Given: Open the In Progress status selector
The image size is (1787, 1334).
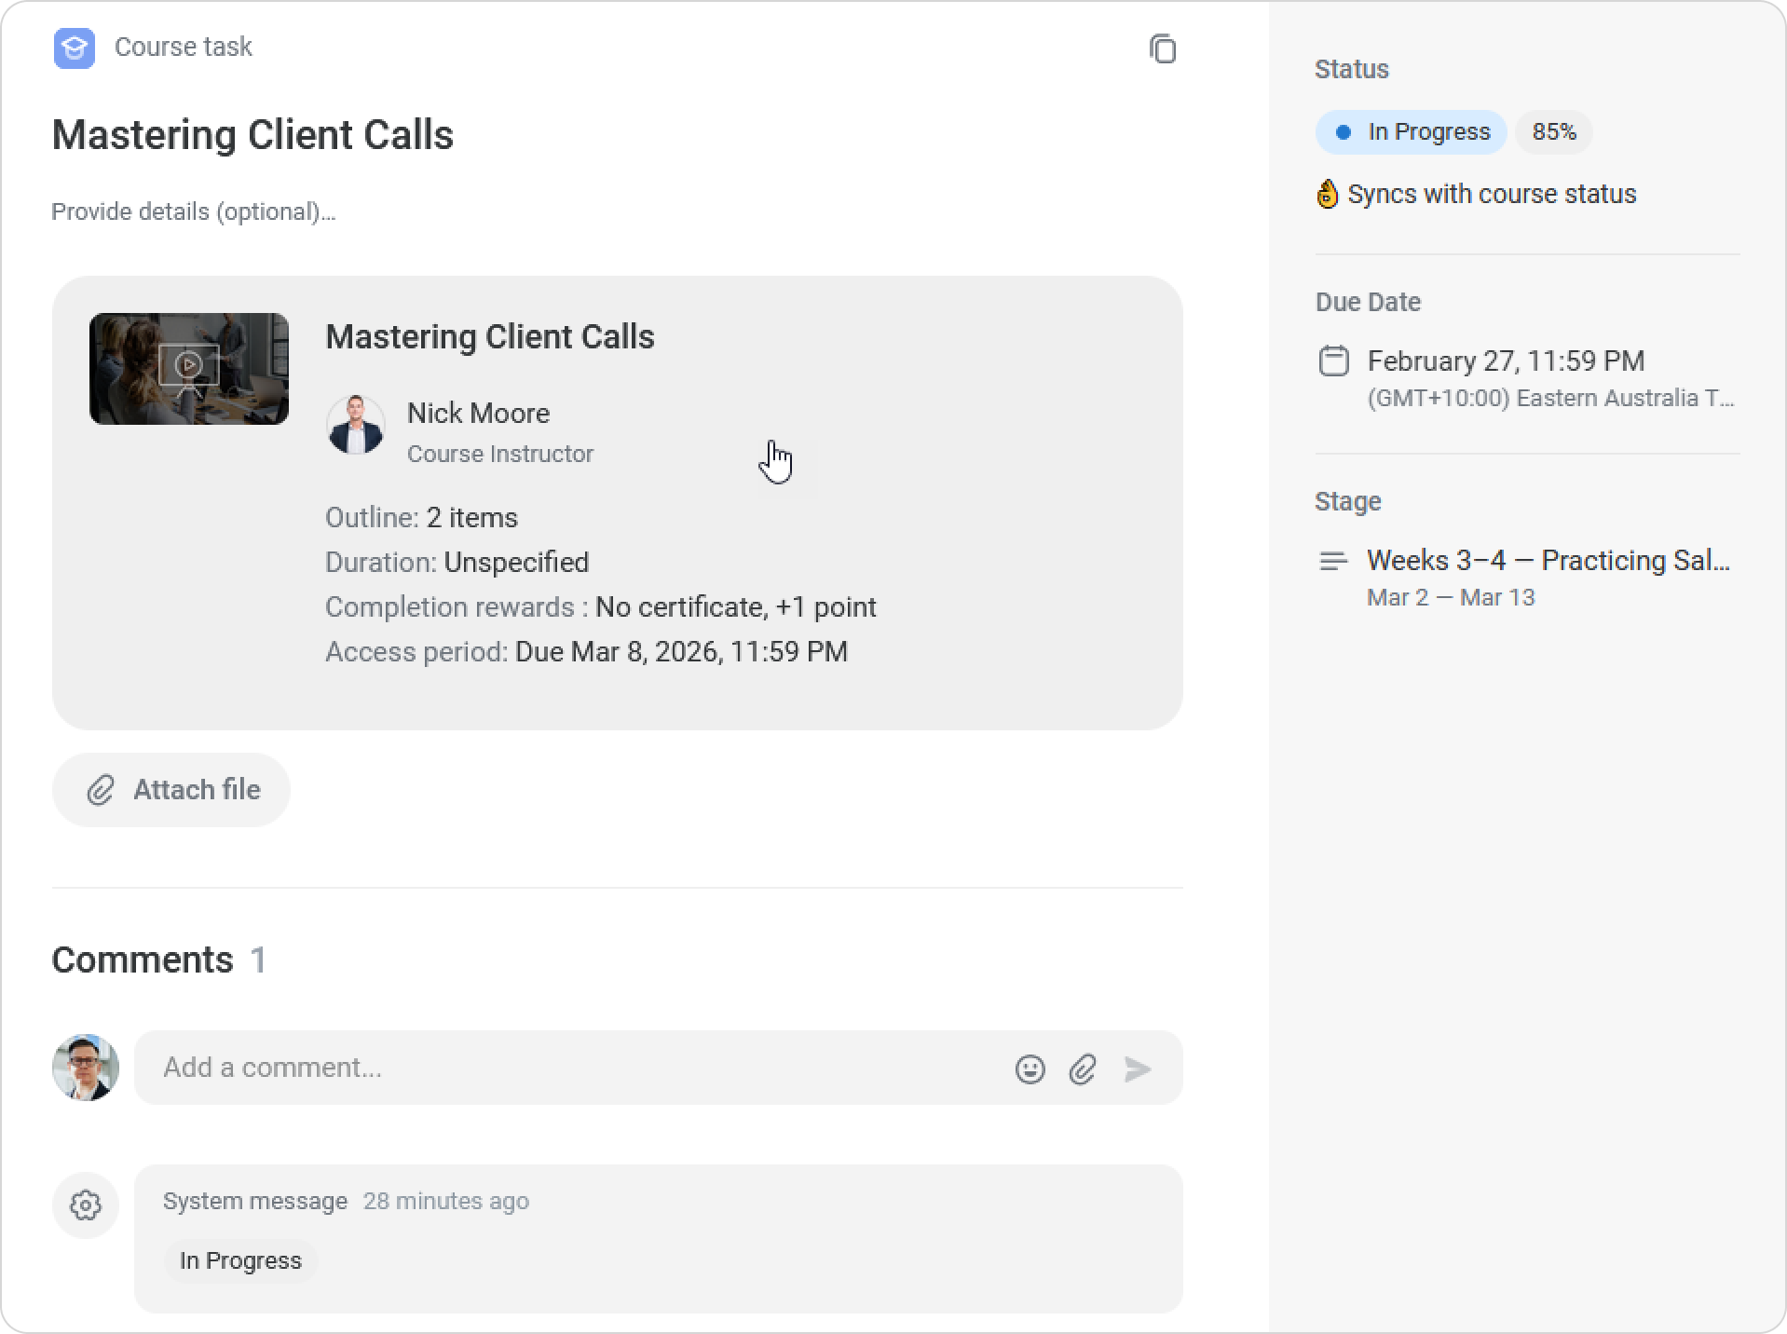Looking at the screenshot, I should tap(1411, 132).
